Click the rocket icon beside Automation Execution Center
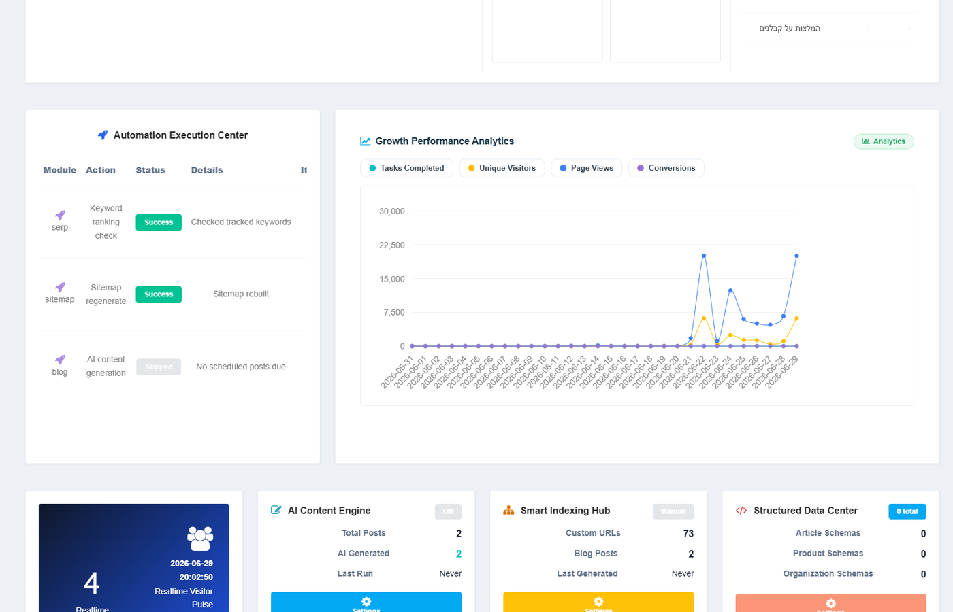Screen dimensions: 953x612 click(x=103, y=135)
